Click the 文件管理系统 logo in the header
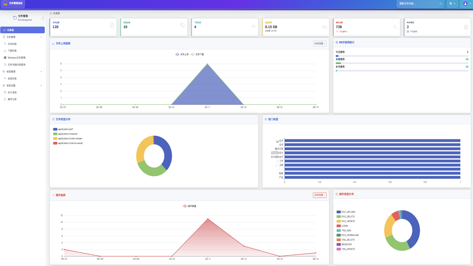Screen dimensions: 473x266 [x=13, y=3]
